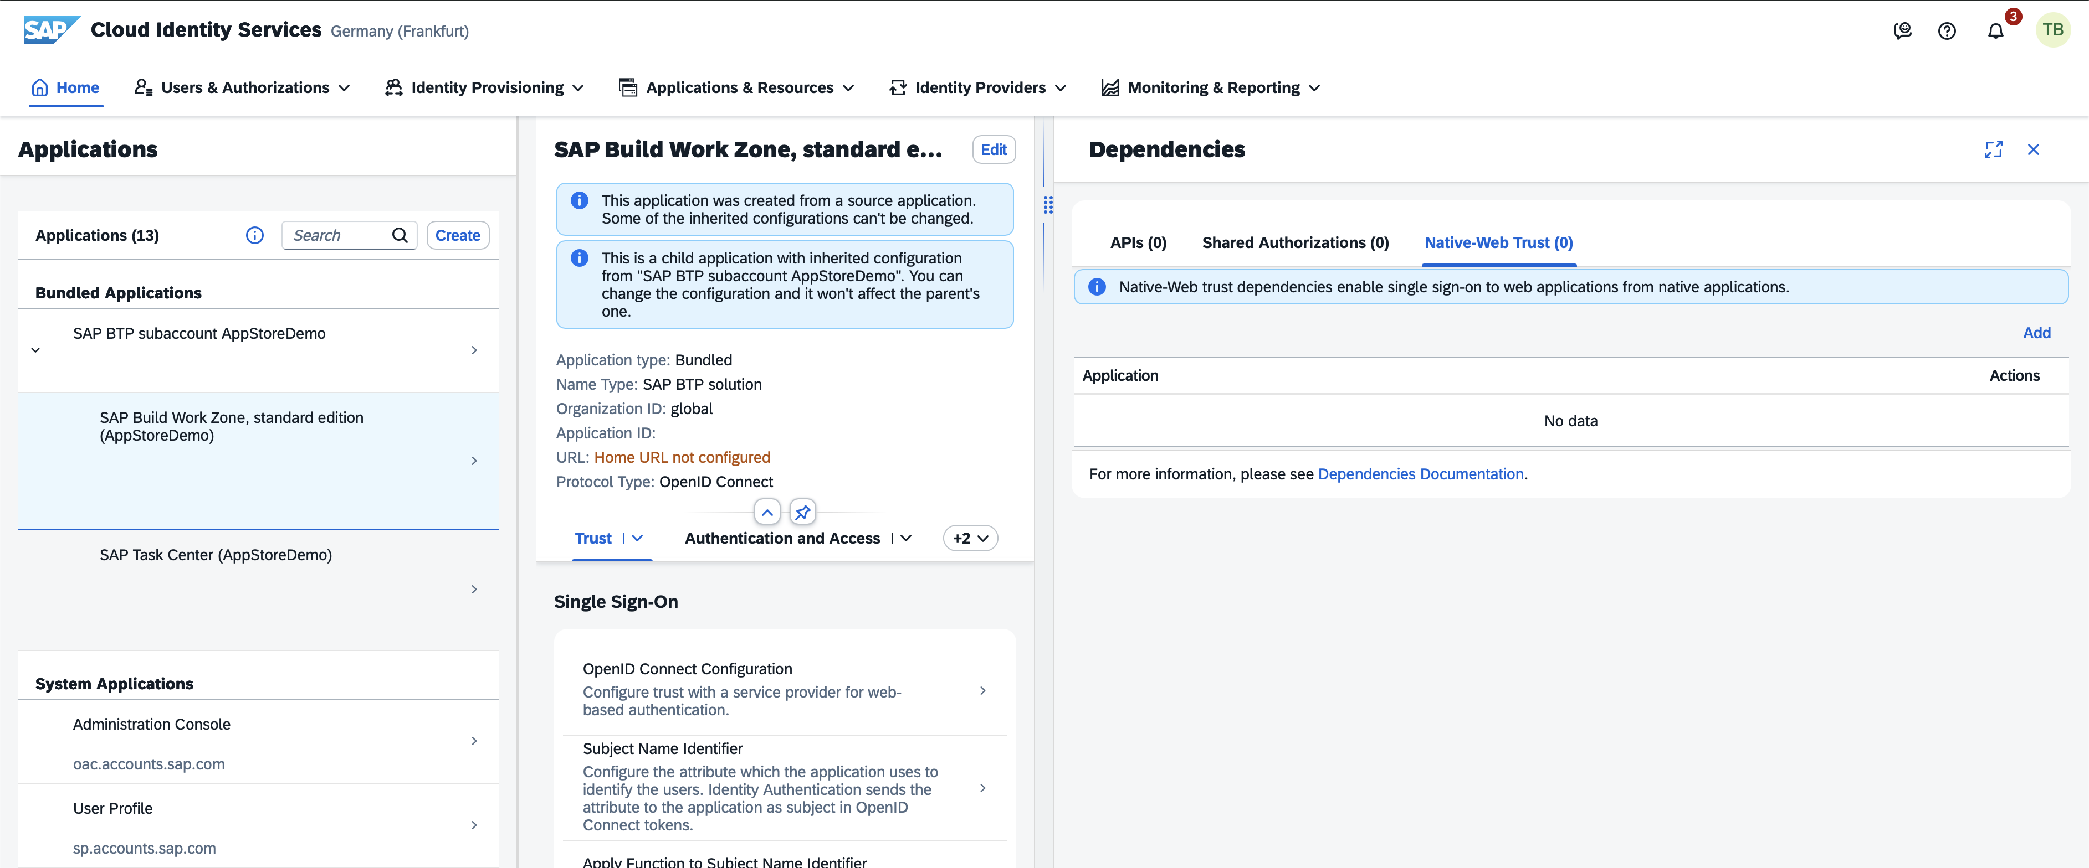Open the User Profile row arrow

click(474, 825)
